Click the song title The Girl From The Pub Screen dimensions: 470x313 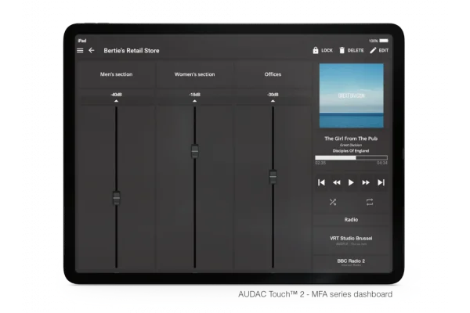click(x=351, y=139)
